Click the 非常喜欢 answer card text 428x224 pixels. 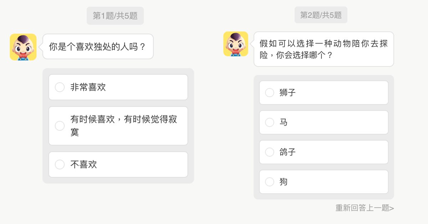(x=88, y=87)
